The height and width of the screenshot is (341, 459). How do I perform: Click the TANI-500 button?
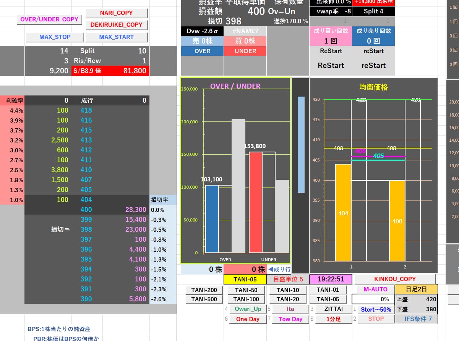tap(204, 299)
